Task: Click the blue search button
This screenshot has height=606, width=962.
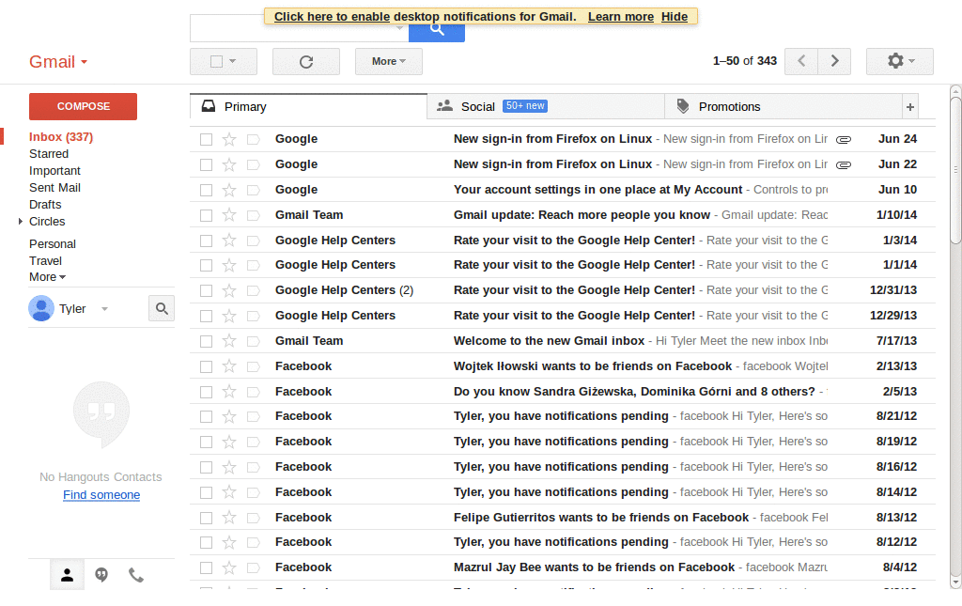Action: (436, 29)
